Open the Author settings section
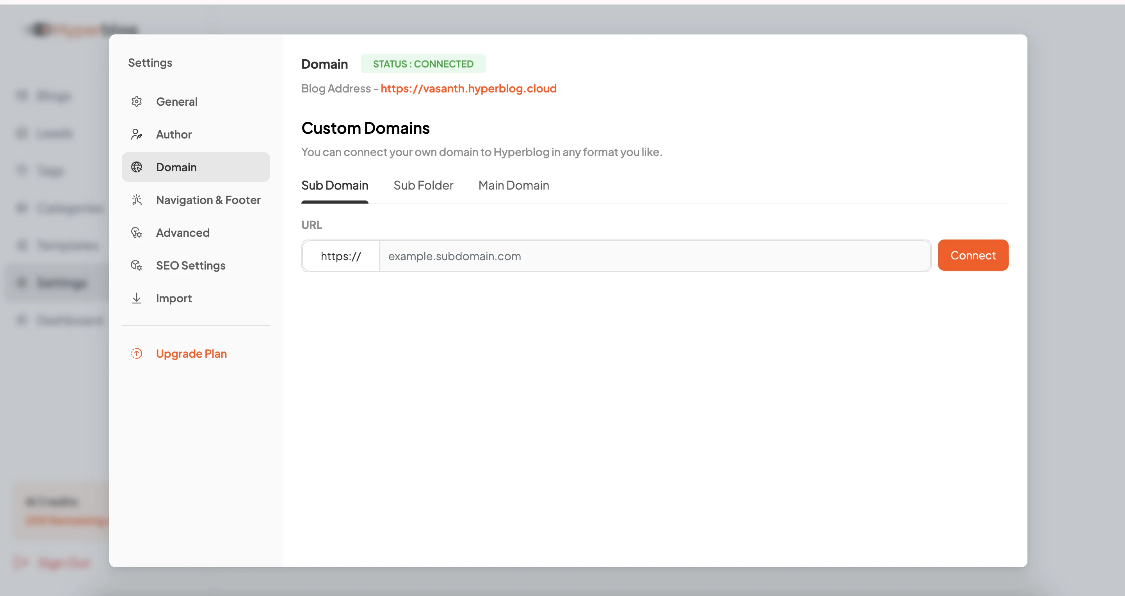 (x=174, y=134)
